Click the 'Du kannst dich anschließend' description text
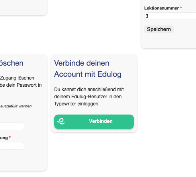This screenshot has width=196, height=177. 89,97
